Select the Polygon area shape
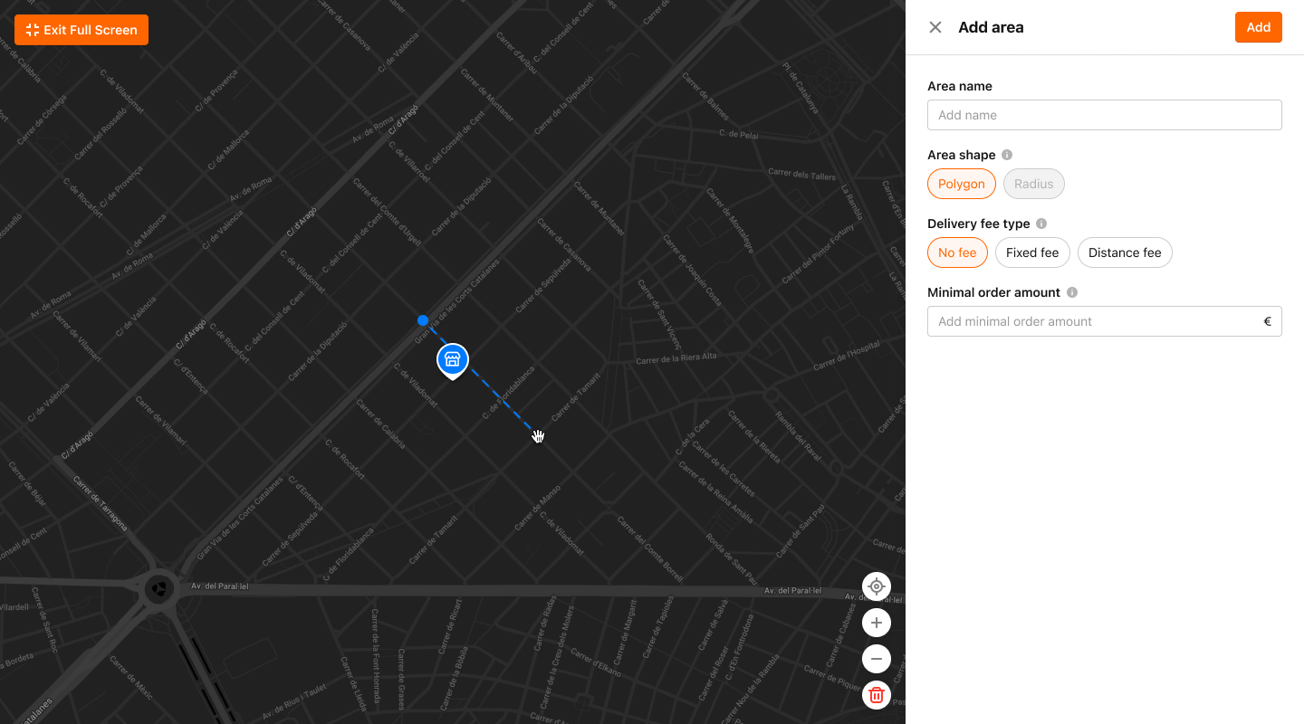 pos(961,184)
